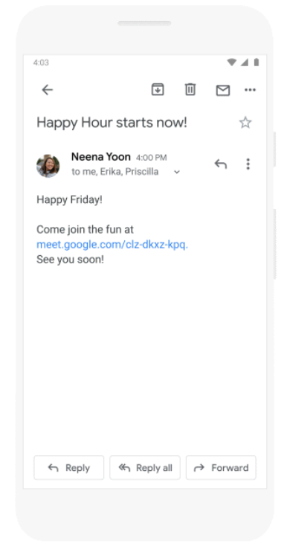The width and height of the screenshot is (287, 546).
Task: Click the Reply all button
Action: [x=145, y=468]
